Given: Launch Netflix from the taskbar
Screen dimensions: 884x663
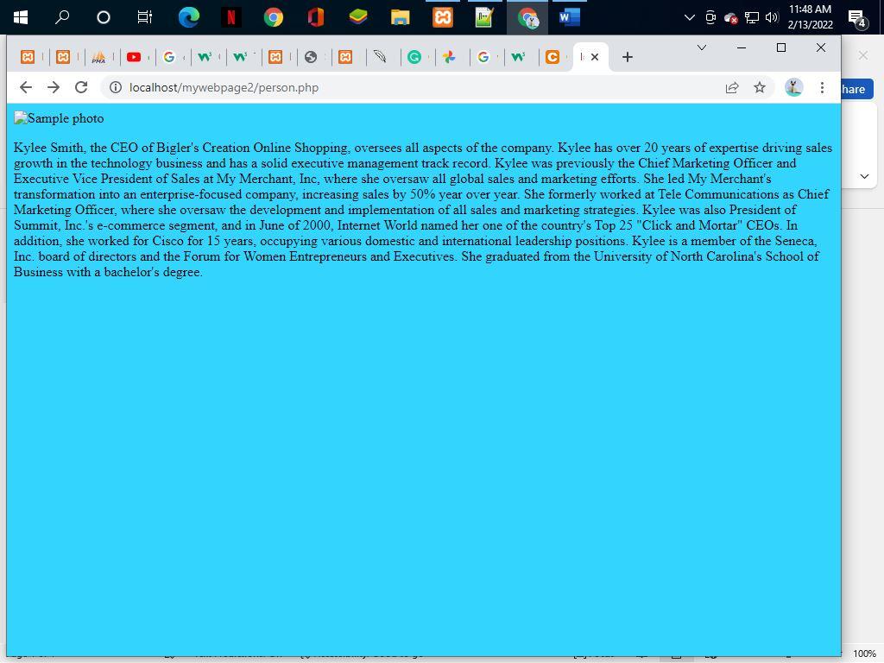Looking at the screenshot, I should pyautogui.click(x=230, y=17).
